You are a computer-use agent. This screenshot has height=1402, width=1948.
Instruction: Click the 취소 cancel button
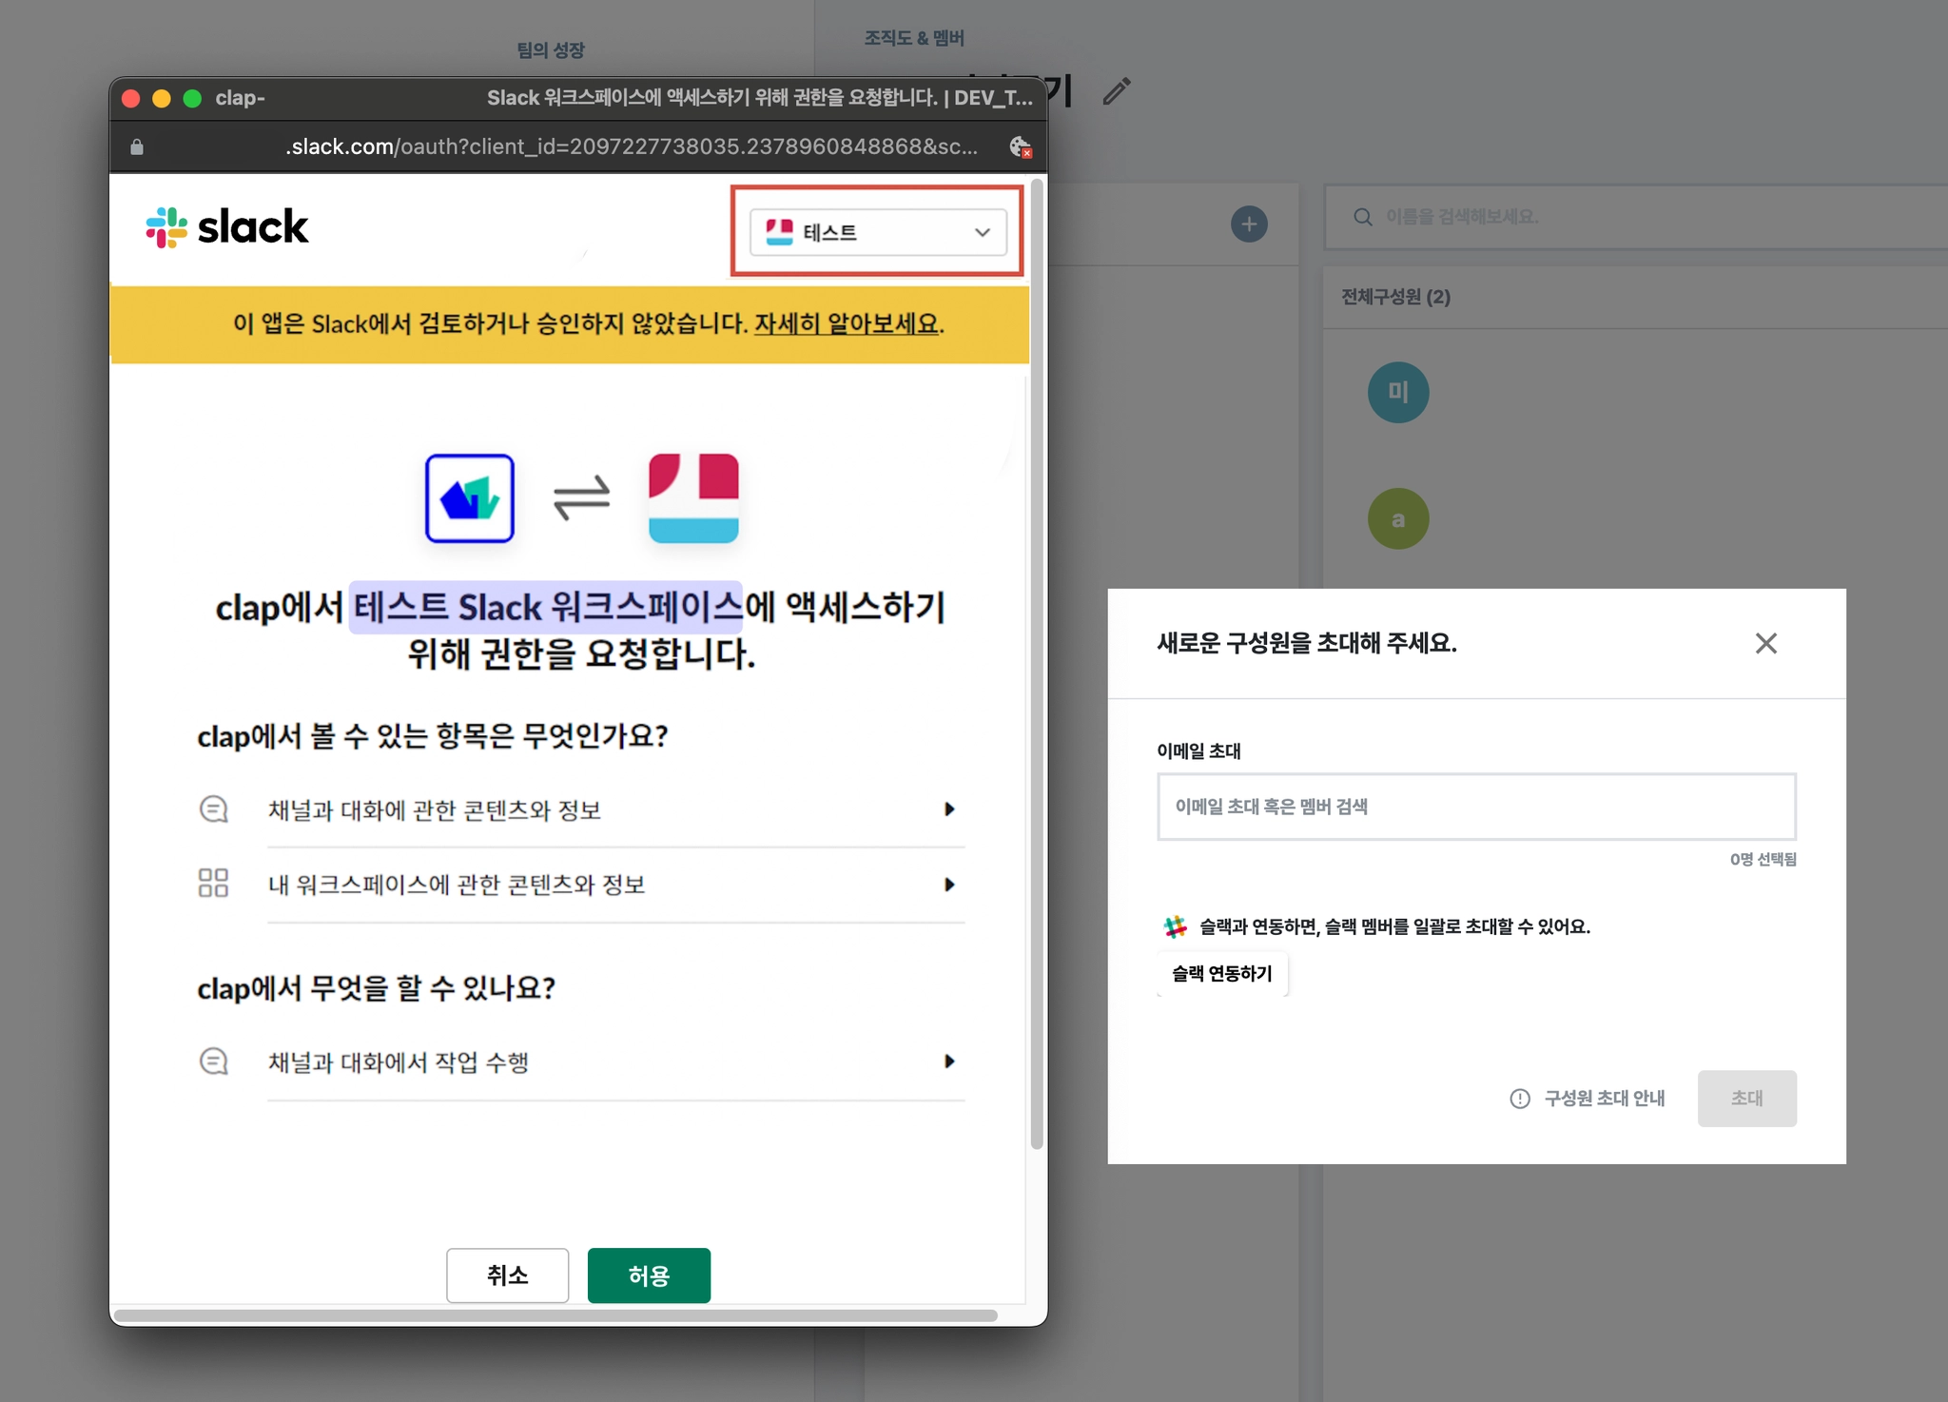[x=507, y=1275]
